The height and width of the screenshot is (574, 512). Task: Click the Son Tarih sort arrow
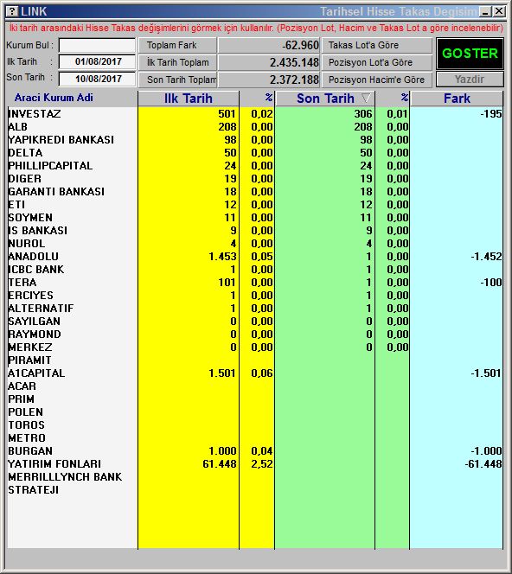click(366, 98)
